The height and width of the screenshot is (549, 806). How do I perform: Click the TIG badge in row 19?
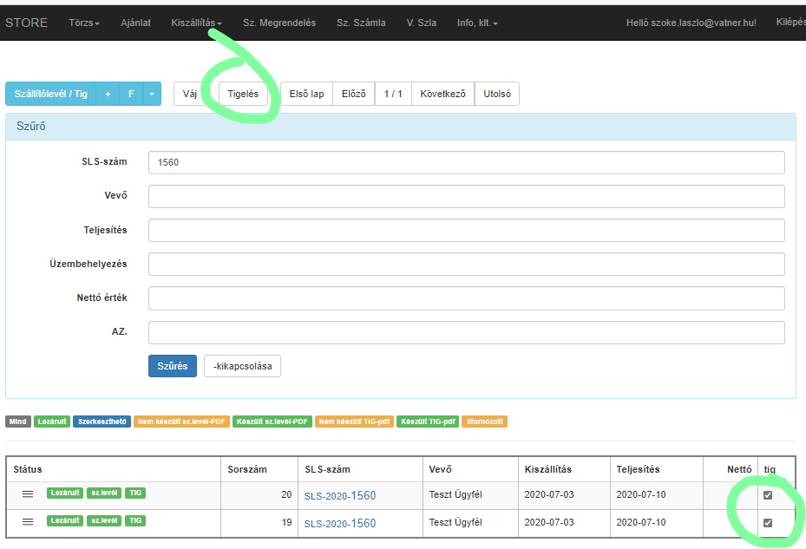(x=135, y=521)
